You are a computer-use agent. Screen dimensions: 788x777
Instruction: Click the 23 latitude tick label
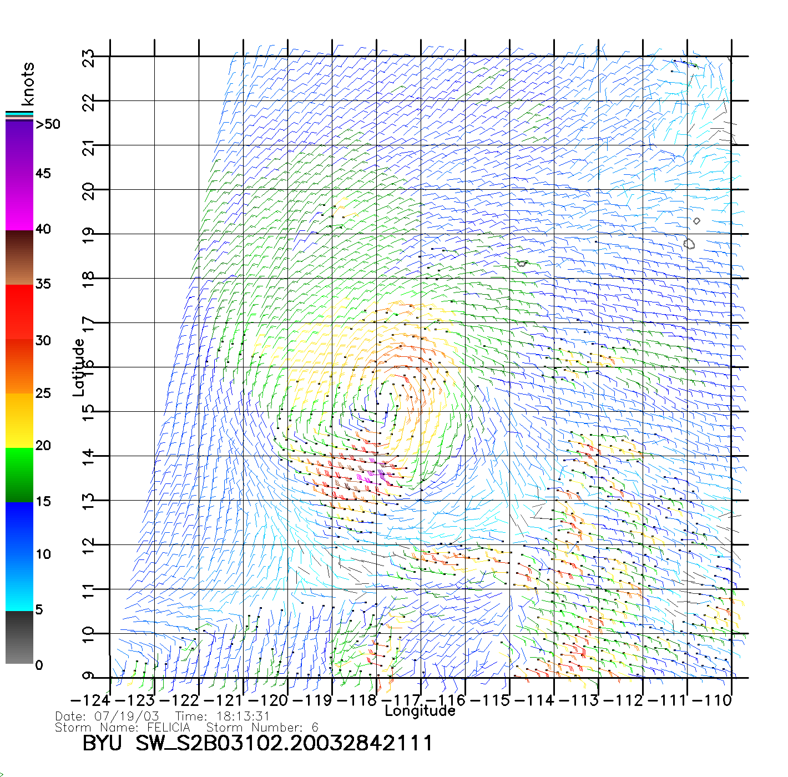(x=89, y=58)
